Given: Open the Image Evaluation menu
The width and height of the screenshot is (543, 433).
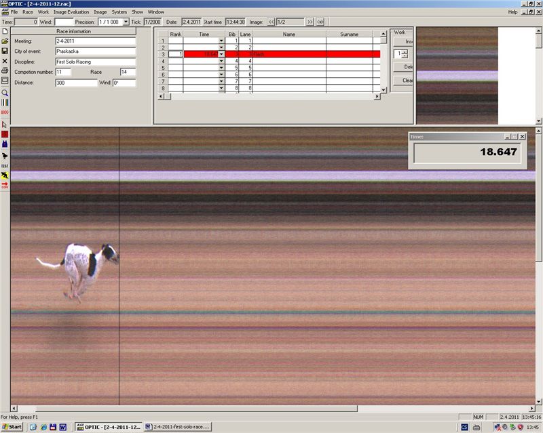Looking at the screenshot, I should [x=71, y=12].
